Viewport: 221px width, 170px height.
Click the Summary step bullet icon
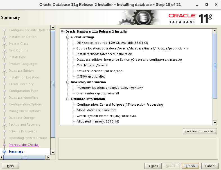(x=4, y=151)
